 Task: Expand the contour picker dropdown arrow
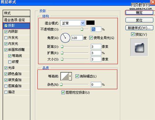(x=70, y=76)
